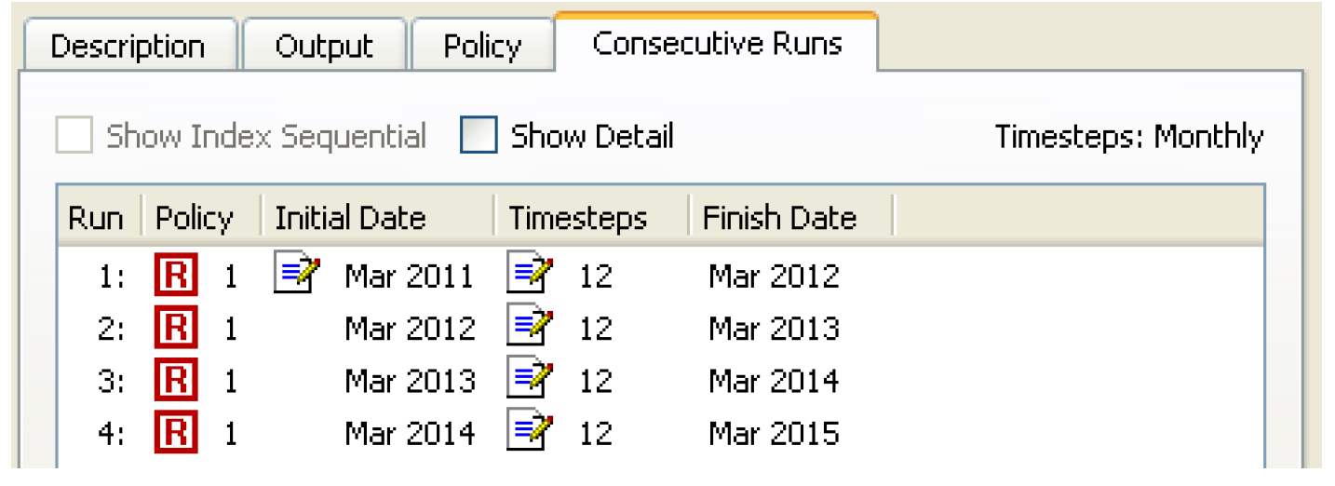Click run 1 timesteps edit icon
Image resolution: width=1335 pixels, height=486 pixels.
pyautogui.click(x=530, y=275)
